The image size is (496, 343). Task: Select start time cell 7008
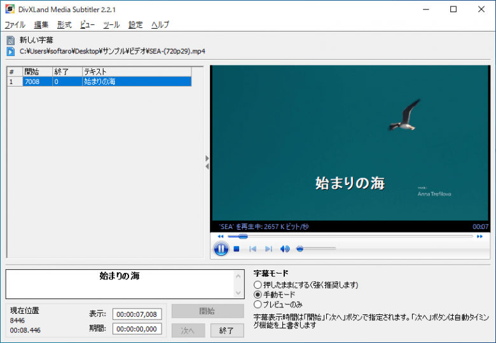coord(38,81)
